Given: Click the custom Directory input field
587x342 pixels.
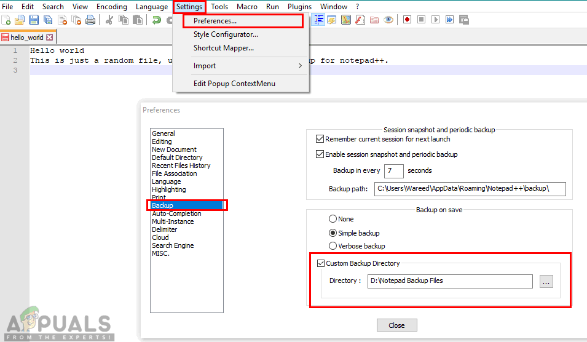Looking at the screenshot, I should [450, 281].
